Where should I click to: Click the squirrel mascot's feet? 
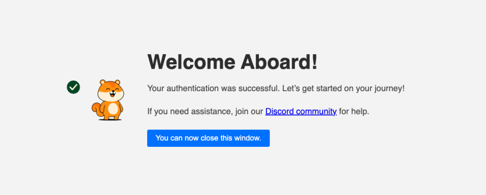111,118
